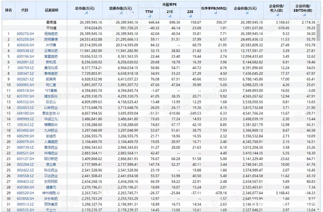The width and height of the screenshot is (323, 212).
Task: Sort by the 排名 column header
Action: [8, 10]
